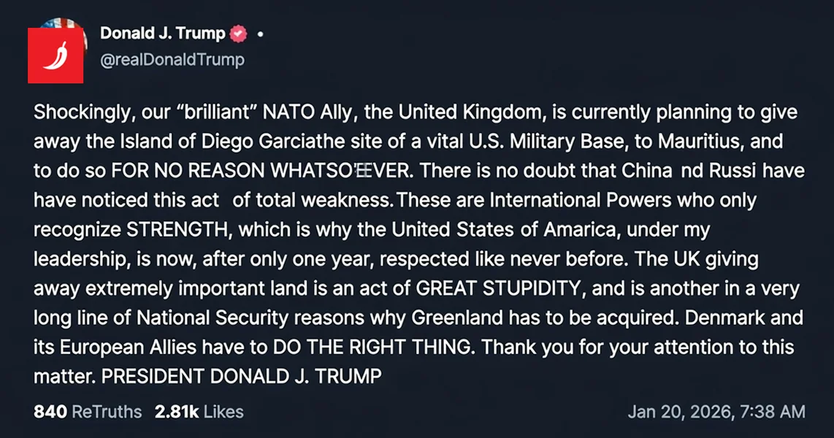Click the small dot separator beside the verified badge
This screenshot has width=834, height=438.
(x=259, y=32)
